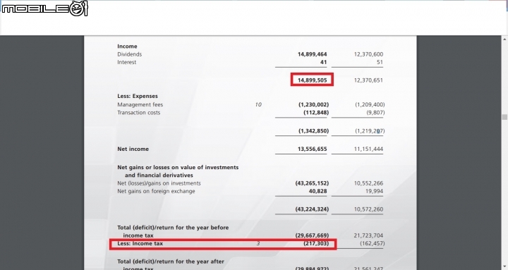The image size is (508, 270).
Task: Click the 'Management fees' label
Action: [x=140, y=104]
